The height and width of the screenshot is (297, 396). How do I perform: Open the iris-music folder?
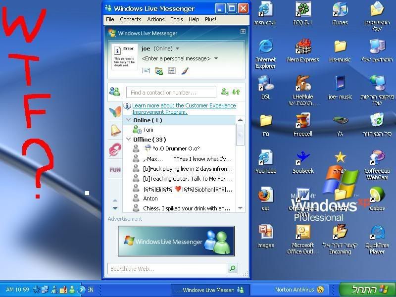(x=340, y=50)
